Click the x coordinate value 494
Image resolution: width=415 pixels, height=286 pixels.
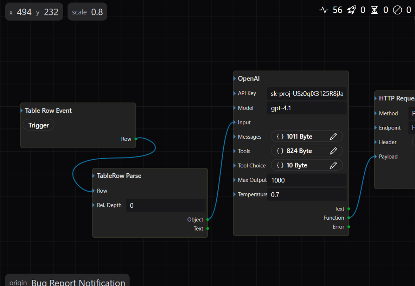point(24,12)
